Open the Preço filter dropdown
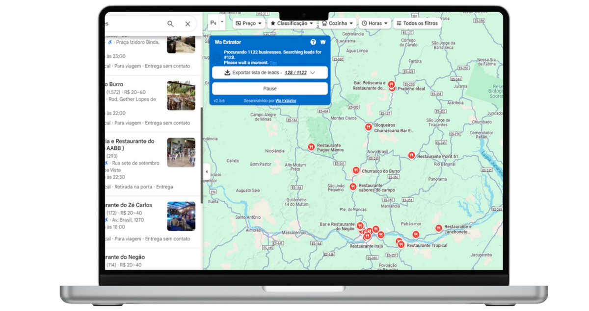589x311 pixels. [x=249, y=23]
